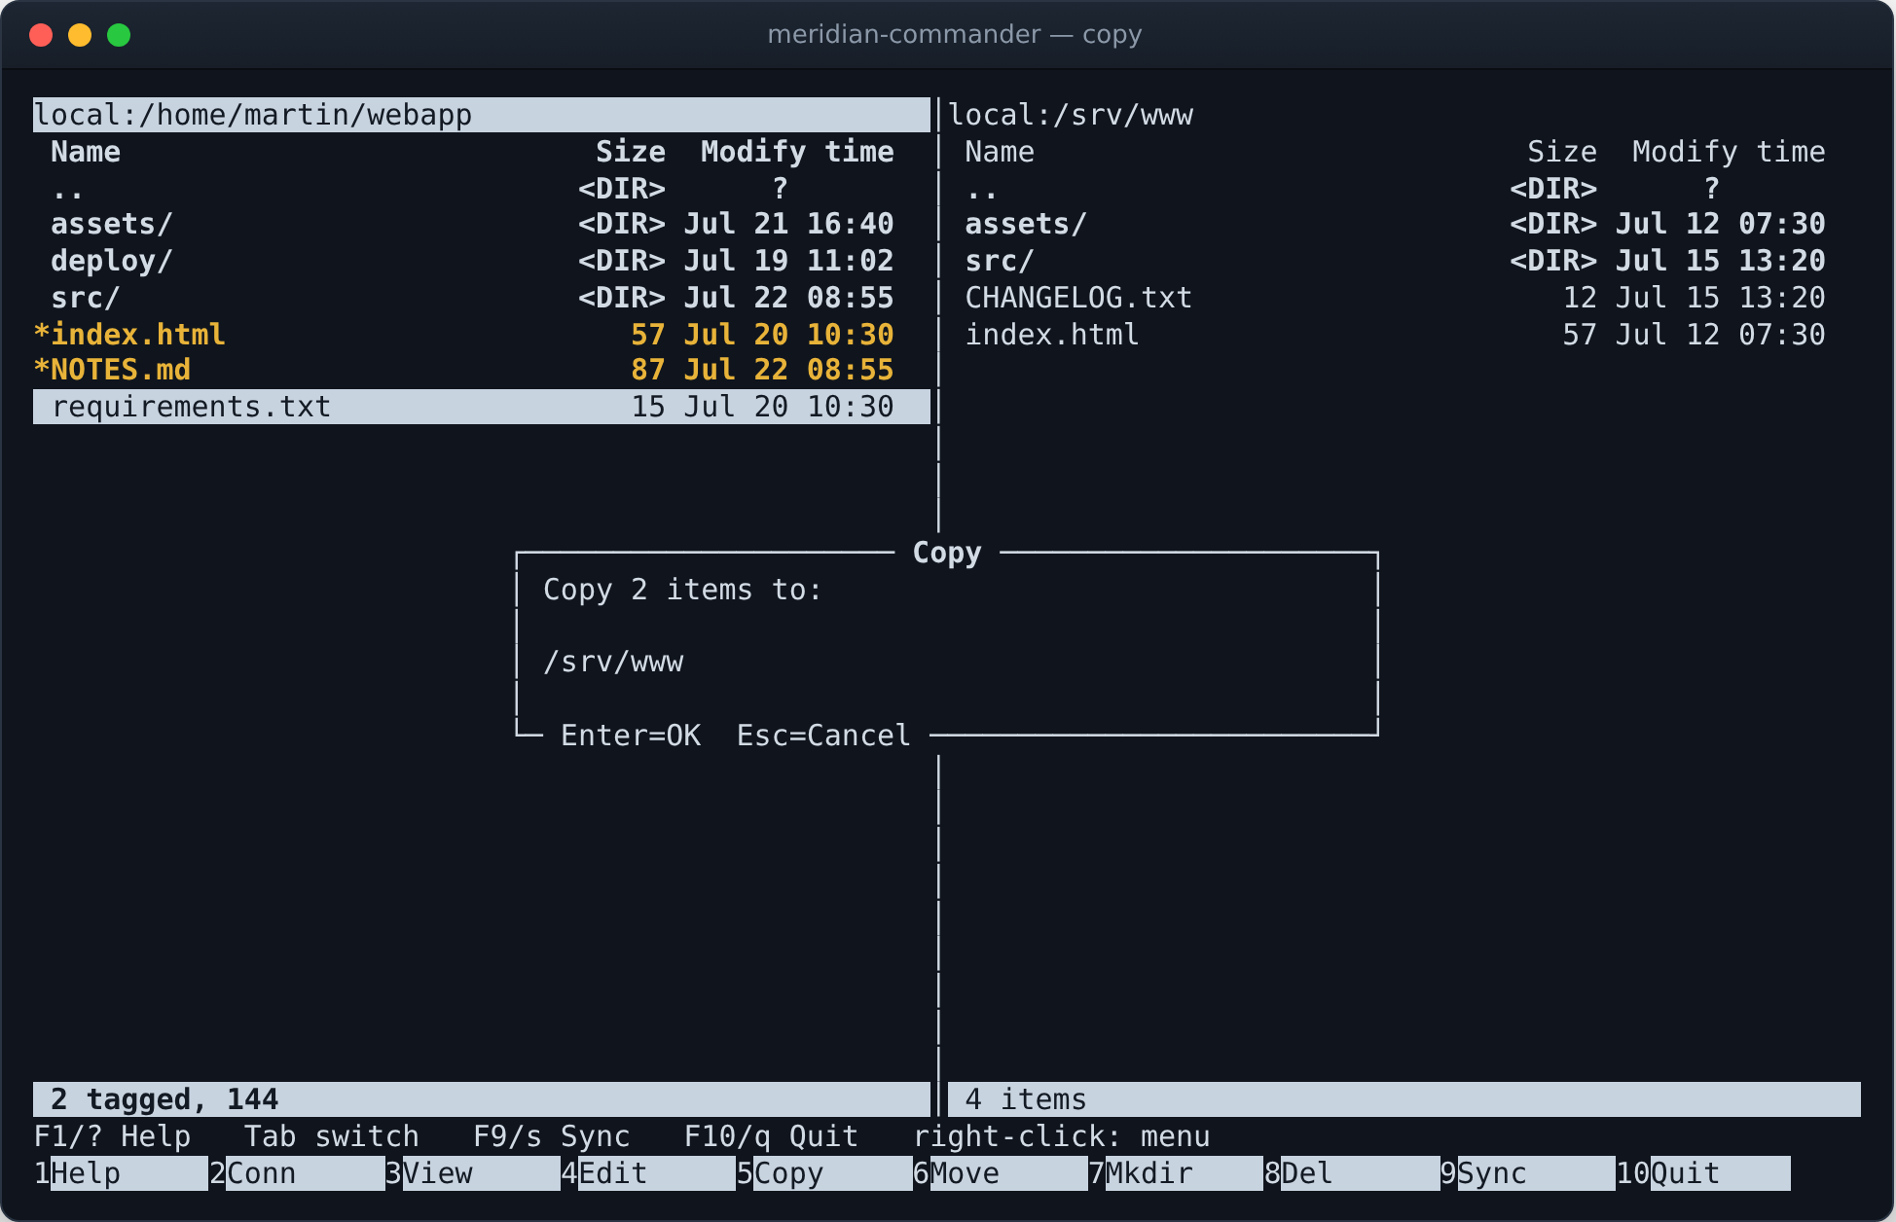This screenshot has width=1896, height=1222.
Task: Click the 2Conn function key button
Action: click(297, 1173)
